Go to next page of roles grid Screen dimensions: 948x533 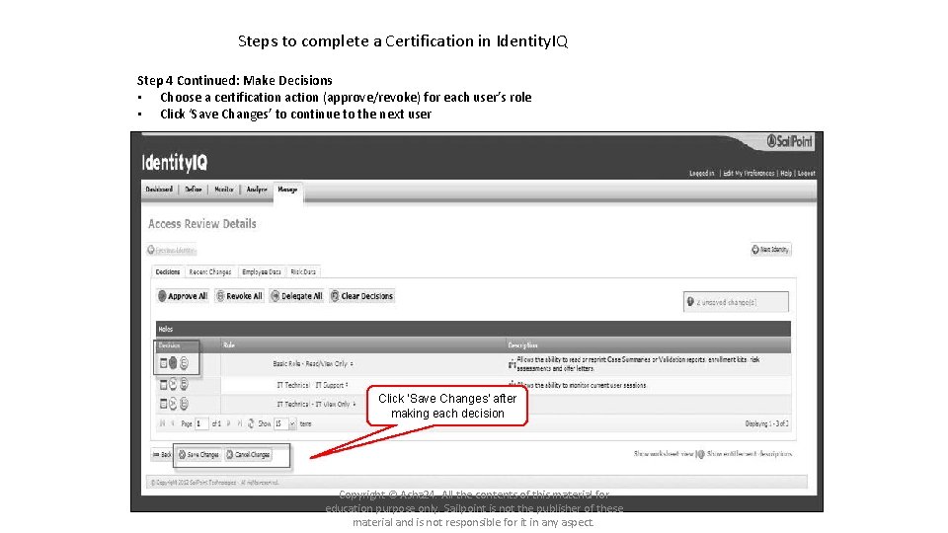228,423
